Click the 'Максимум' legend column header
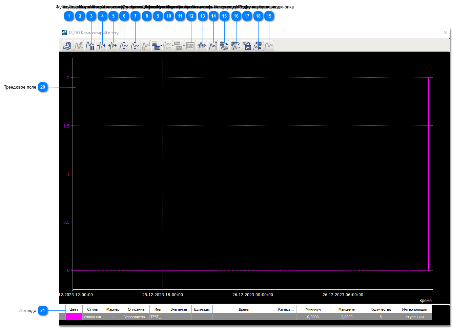453x329 pixels. [347, 309]
